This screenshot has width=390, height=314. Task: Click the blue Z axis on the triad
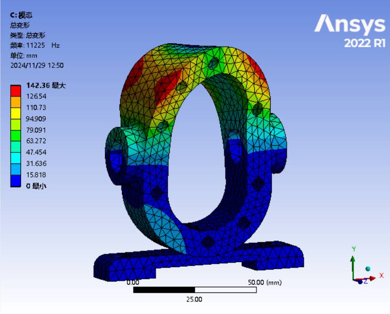click(x=359, y=282)
